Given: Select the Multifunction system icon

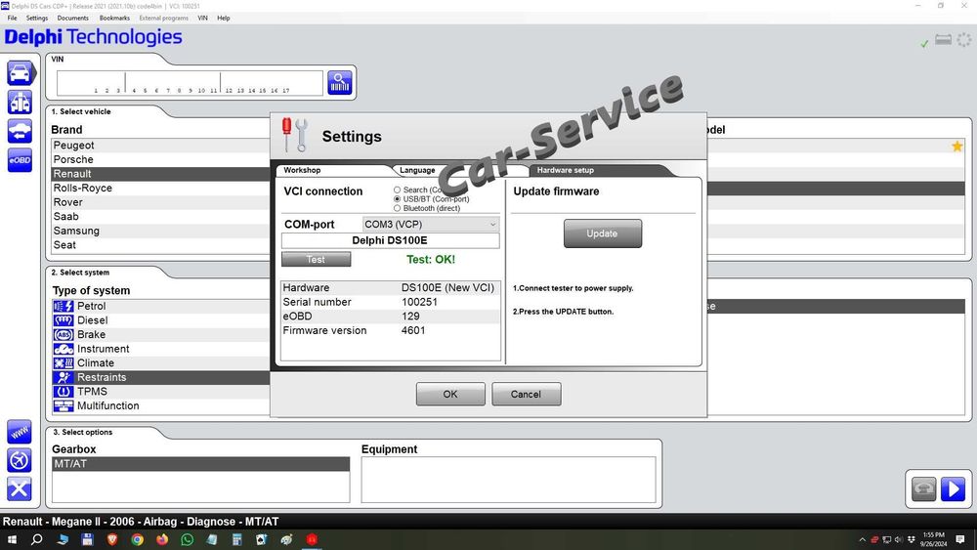Looking at the screenshot, I should (x=64, y=405).
